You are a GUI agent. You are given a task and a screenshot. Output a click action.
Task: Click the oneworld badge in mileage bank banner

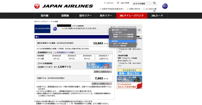coord(55,29)
